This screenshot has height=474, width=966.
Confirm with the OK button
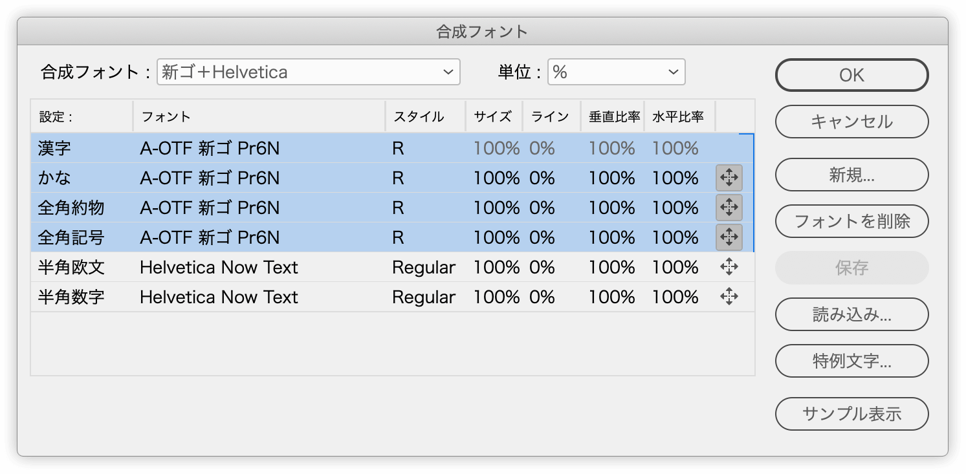(851, 75)
